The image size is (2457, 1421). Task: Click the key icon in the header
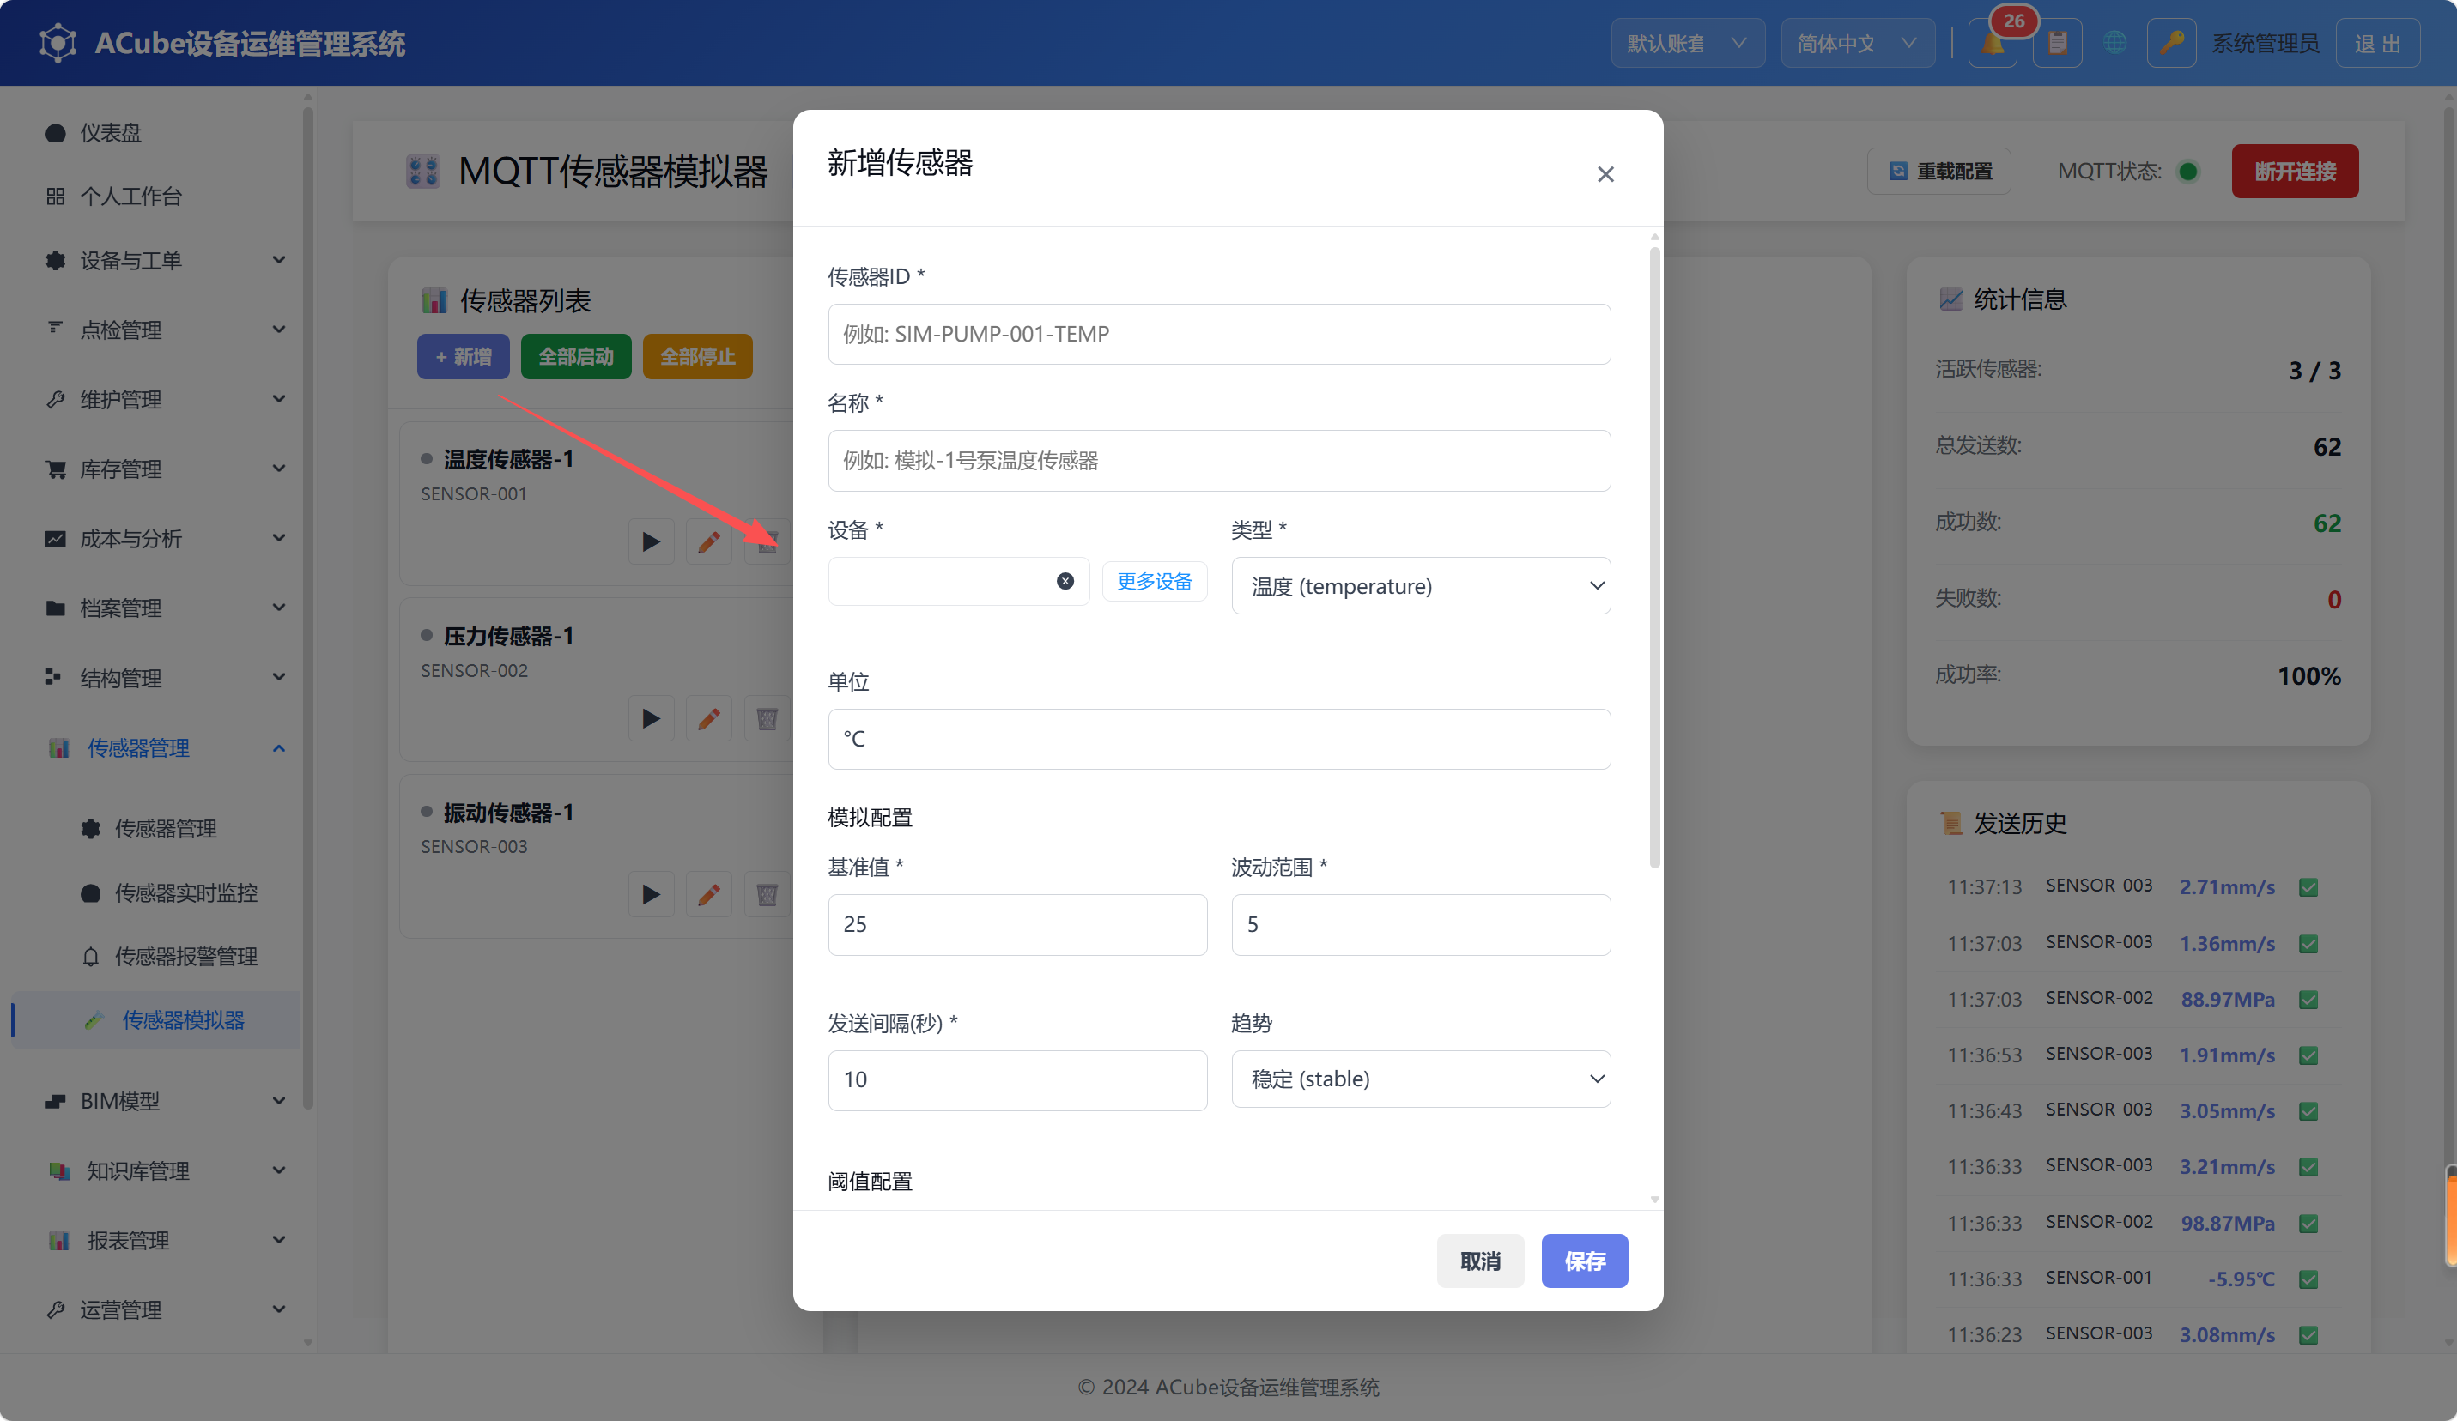[x=2171, y=44]
